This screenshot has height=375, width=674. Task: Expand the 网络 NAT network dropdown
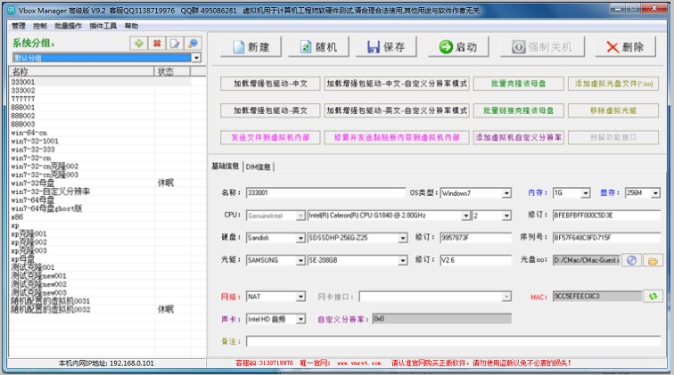[300, 296]
